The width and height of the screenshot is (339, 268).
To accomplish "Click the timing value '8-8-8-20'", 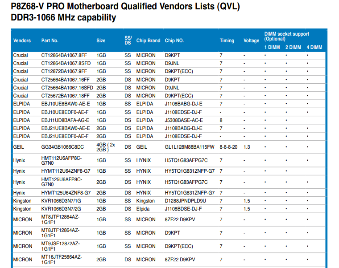I will 228,147.
